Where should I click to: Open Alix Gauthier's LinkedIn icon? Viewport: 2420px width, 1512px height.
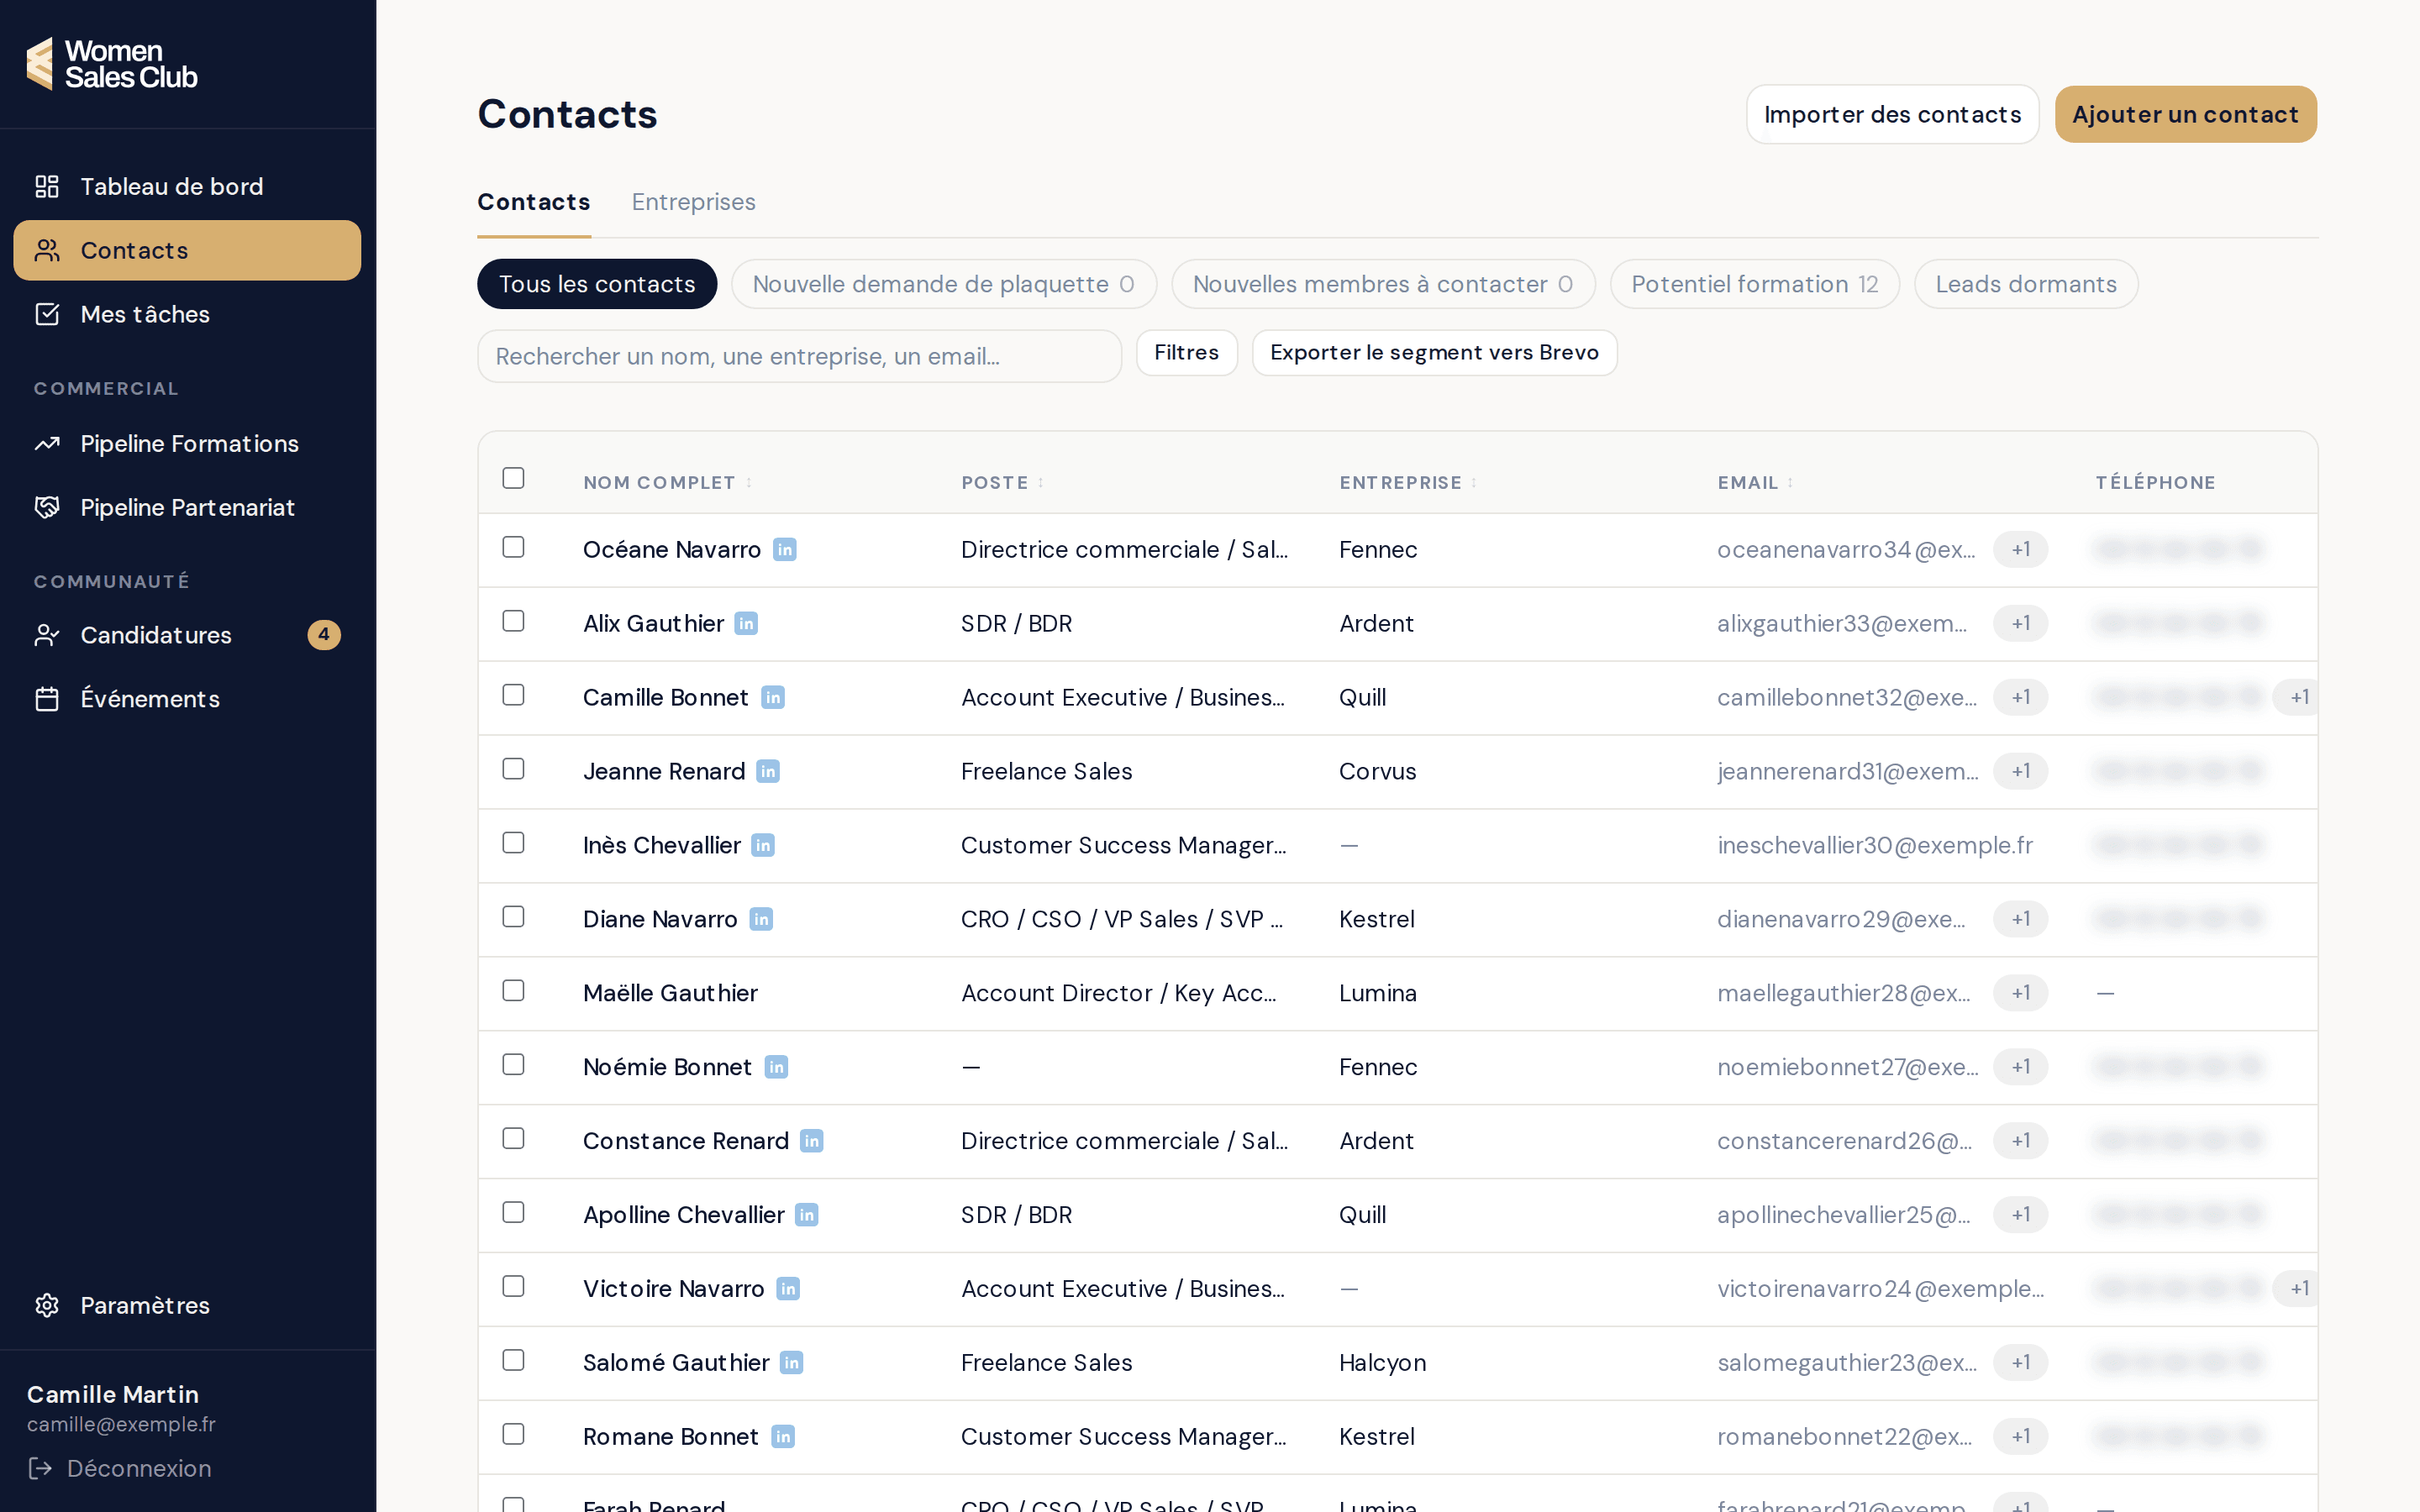(x=746, y=624)
